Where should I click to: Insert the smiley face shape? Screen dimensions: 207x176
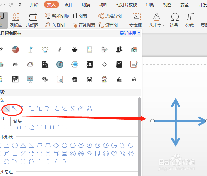click(106, 154)
